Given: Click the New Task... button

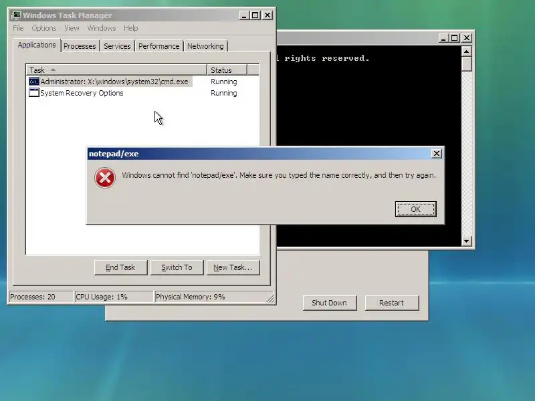Looking at the screenshot, I should (x=233, y=267).
